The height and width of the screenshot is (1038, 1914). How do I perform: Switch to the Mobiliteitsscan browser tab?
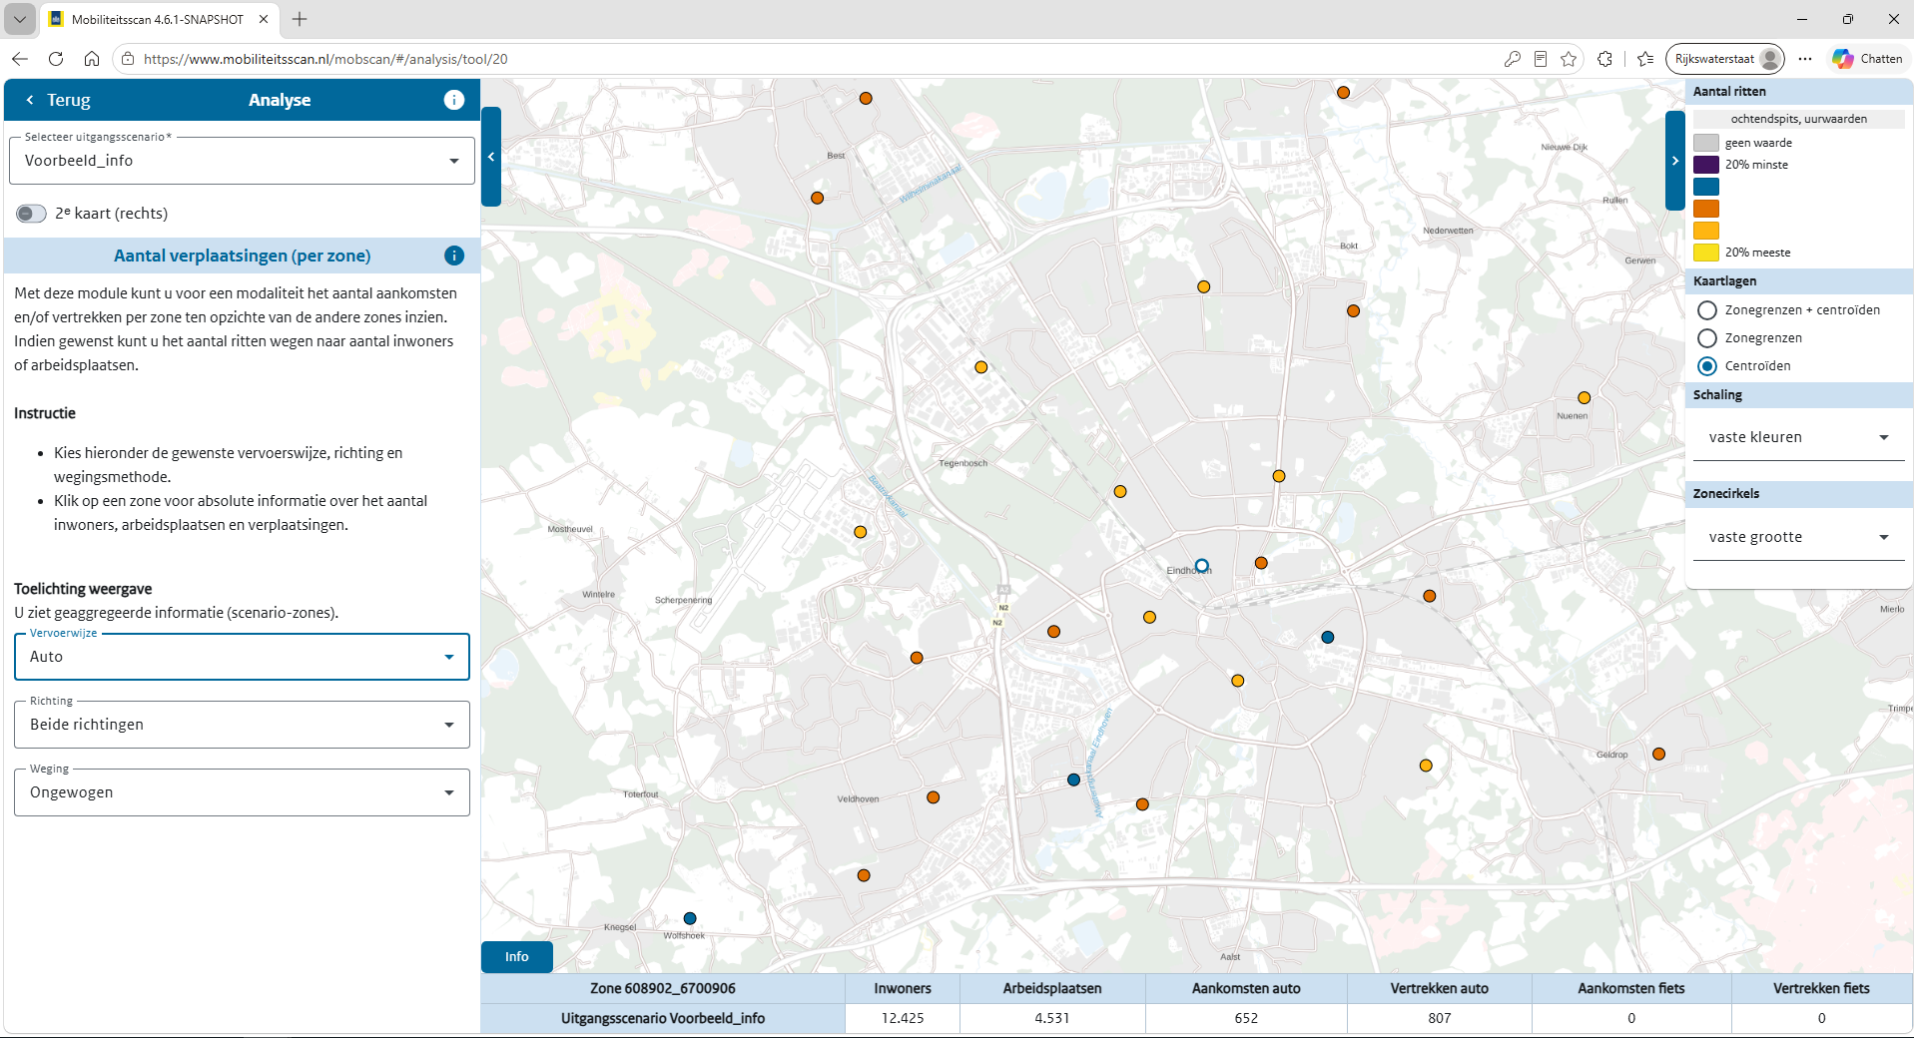pos(158,19)
